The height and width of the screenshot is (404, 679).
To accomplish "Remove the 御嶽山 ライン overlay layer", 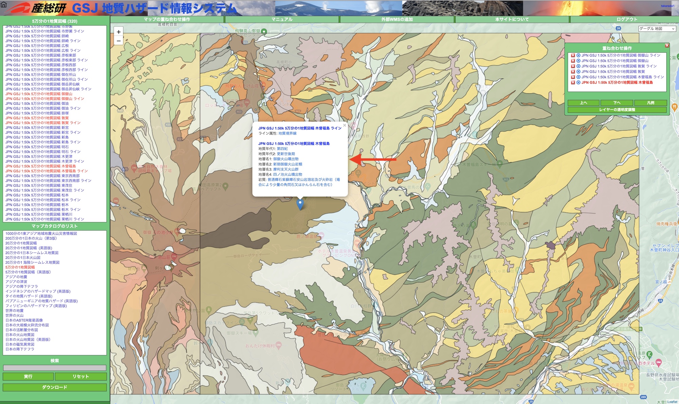I will pos(573,55).
